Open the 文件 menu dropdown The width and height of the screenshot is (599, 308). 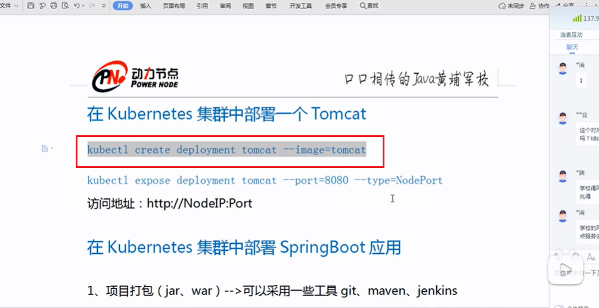(x=9, y=6)
